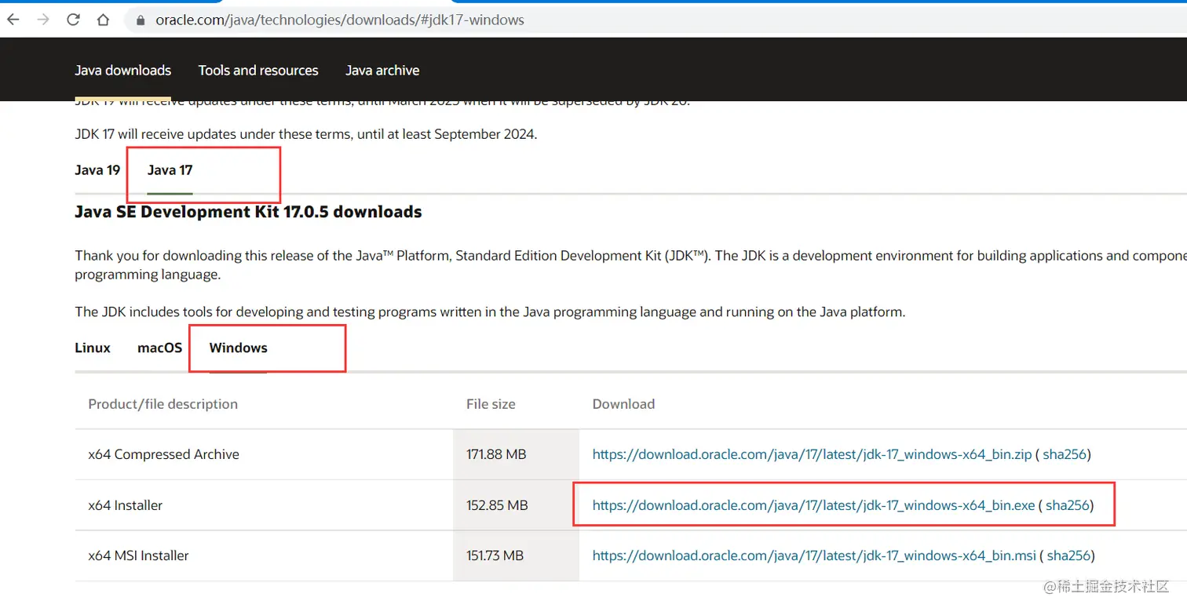
Task: Click the 'Download' column header
Action: [623, 404]
